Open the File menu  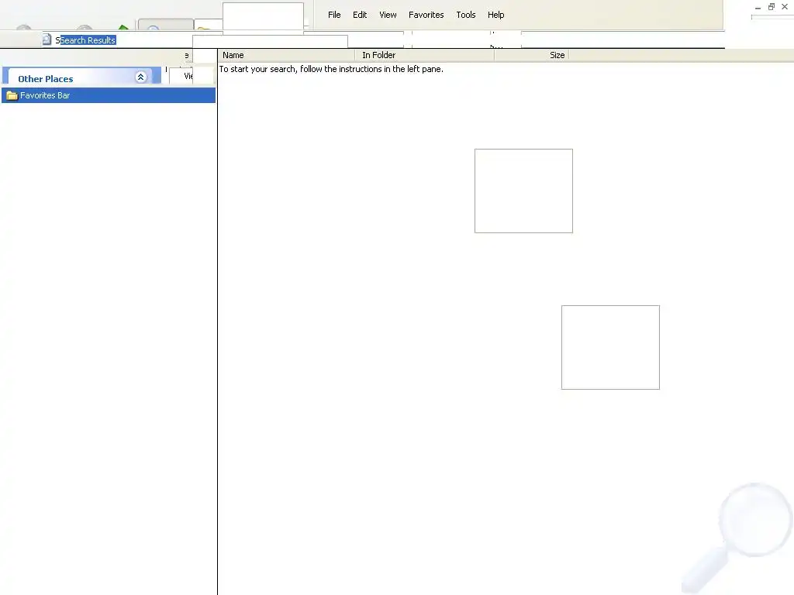[x=334, y=15]
